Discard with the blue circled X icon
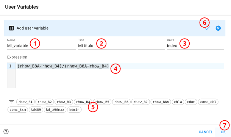The image size is (231, 137). (x=218, y=28)
